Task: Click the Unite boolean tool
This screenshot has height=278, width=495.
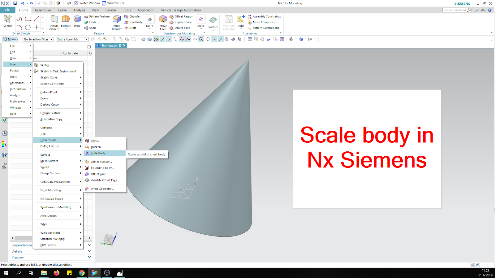Action: tap(90, 22)
